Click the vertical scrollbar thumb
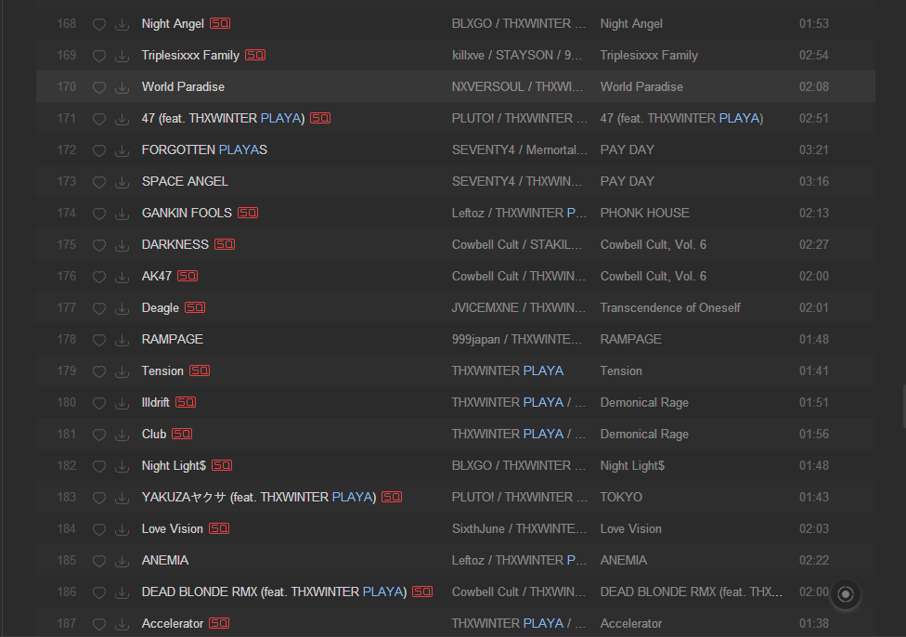 (x=904, y=406)
